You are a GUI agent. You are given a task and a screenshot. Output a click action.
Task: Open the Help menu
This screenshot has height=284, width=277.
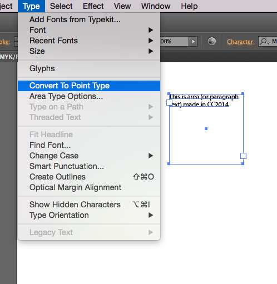tap(189, 6)
